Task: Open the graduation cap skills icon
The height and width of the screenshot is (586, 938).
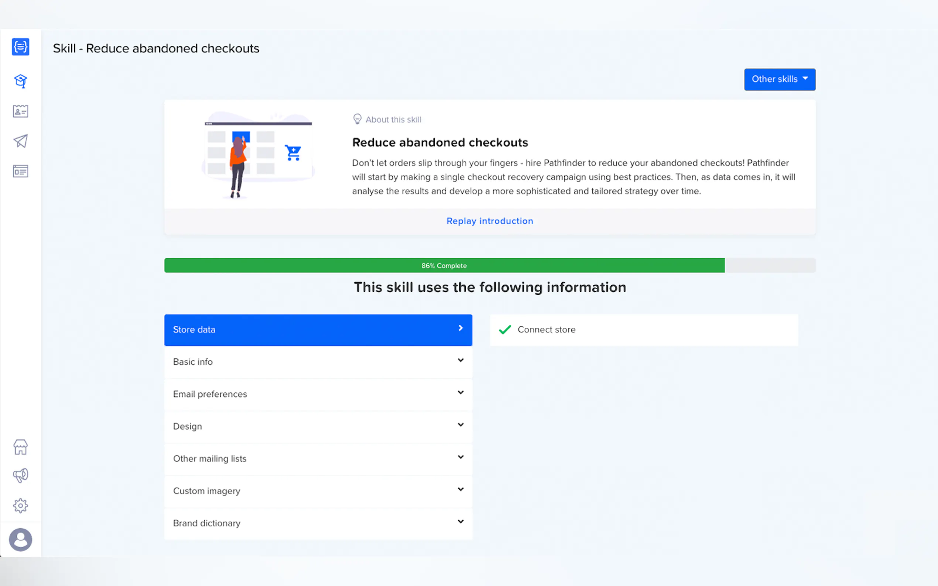Action: pos(21,80)
